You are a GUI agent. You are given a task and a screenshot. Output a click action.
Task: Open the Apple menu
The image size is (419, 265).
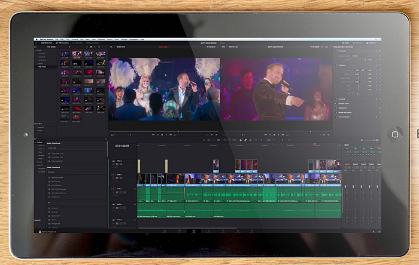coord(37,39)
